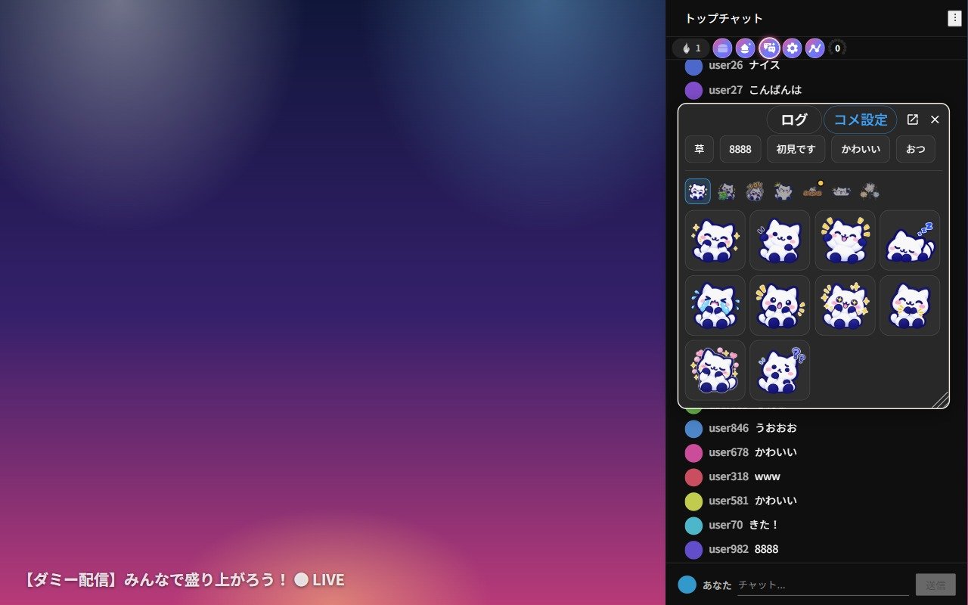Pick the crying cat sticker
The image size is (968, 605).
coord(715,306)
